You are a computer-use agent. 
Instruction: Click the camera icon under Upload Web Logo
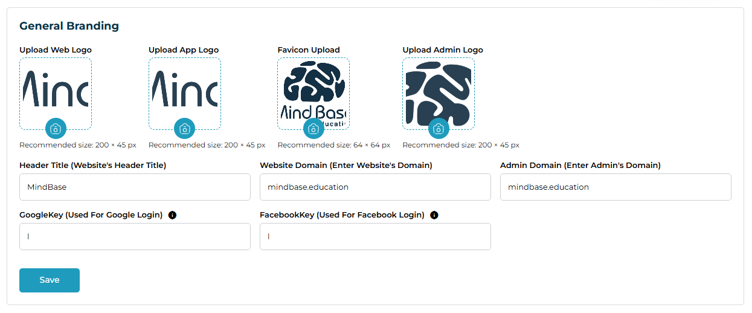click(x=56, y=129)
